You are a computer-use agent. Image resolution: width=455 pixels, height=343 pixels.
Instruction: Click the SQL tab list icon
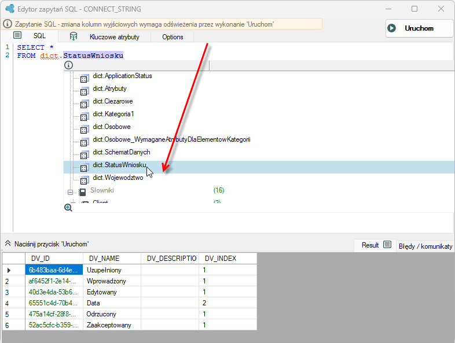pos(17,35)
